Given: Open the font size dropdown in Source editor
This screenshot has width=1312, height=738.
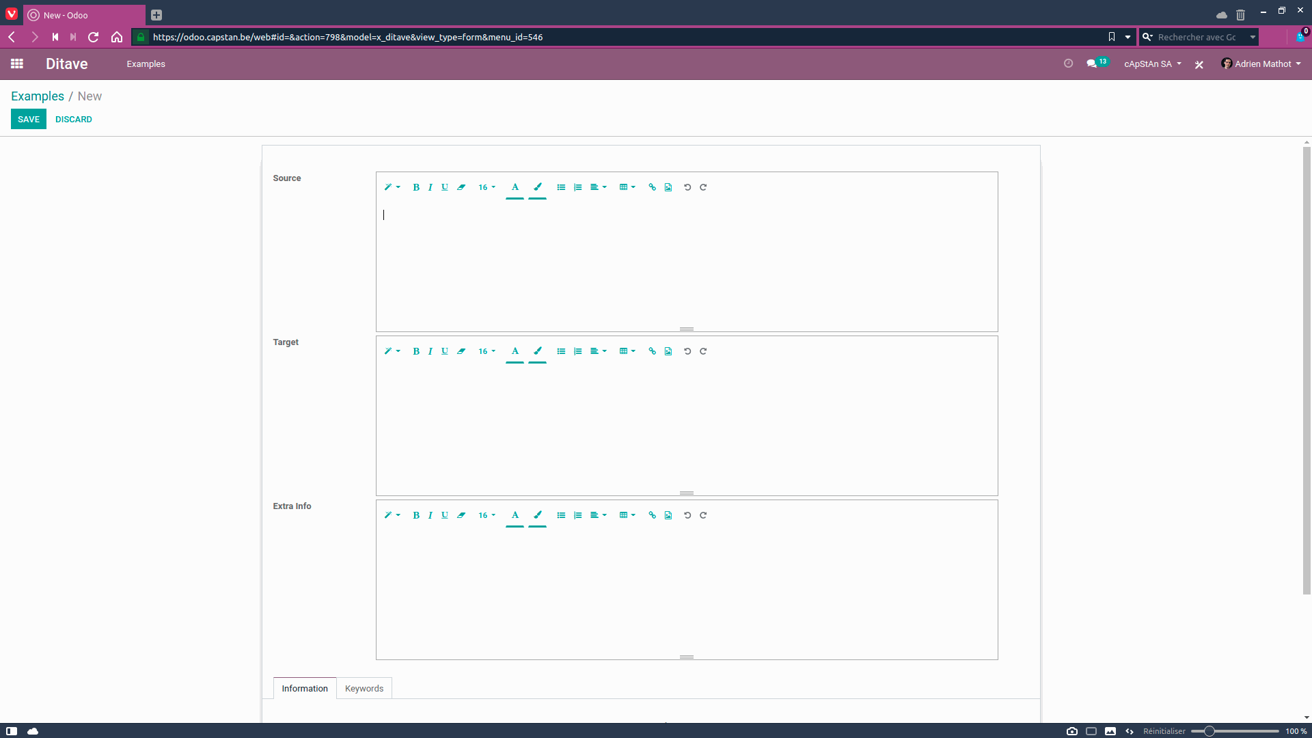Looking at the screenshot, I should click(487, 187).
